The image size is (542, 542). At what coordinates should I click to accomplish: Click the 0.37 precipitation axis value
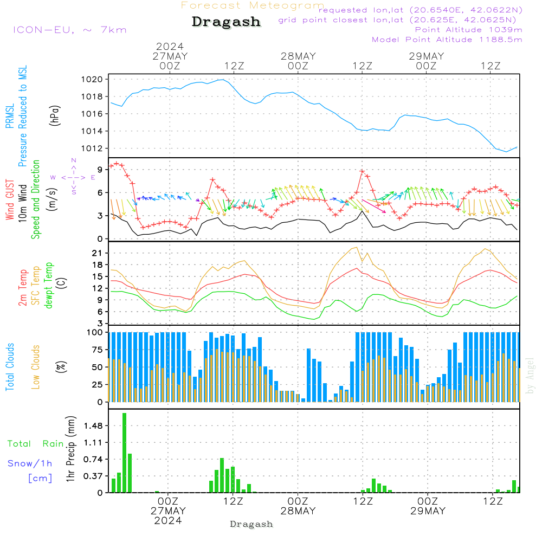tap(93, 476)
